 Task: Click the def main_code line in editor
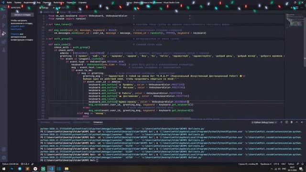[60, 44]
